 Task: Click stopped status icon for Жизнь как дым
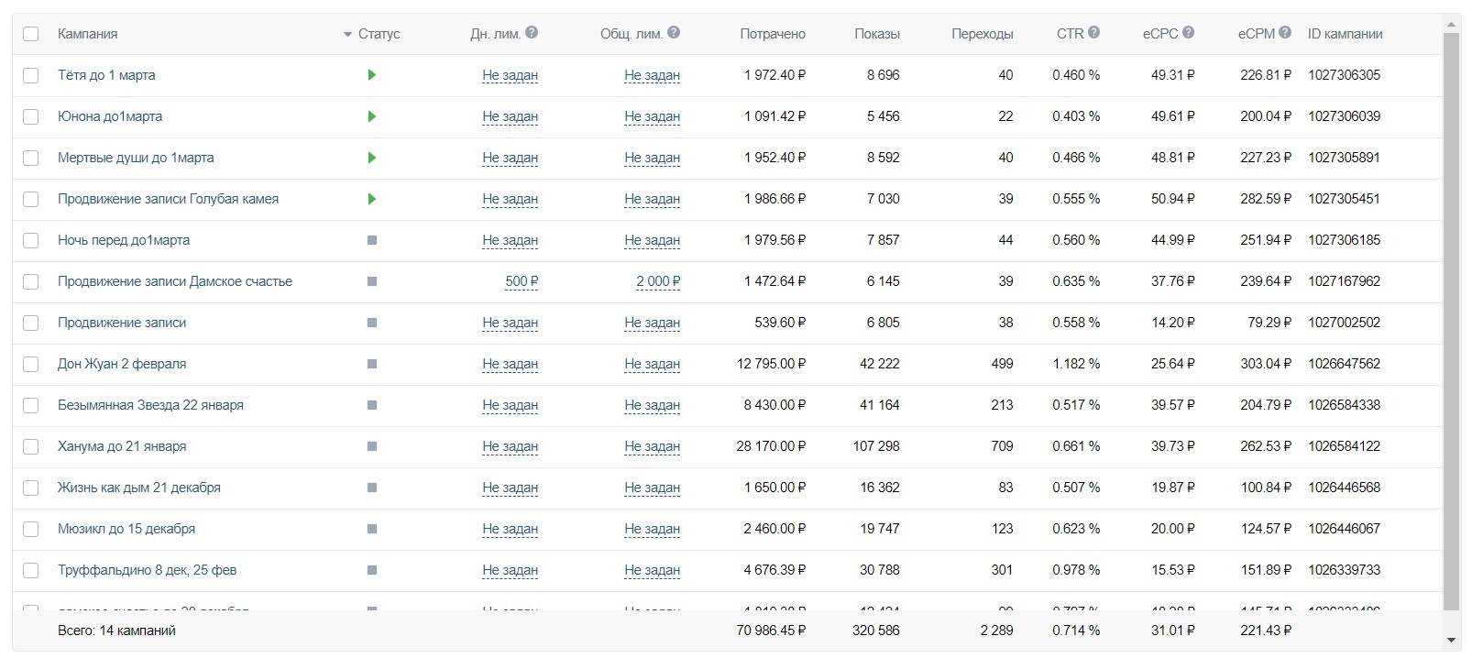tap(372, 488)
